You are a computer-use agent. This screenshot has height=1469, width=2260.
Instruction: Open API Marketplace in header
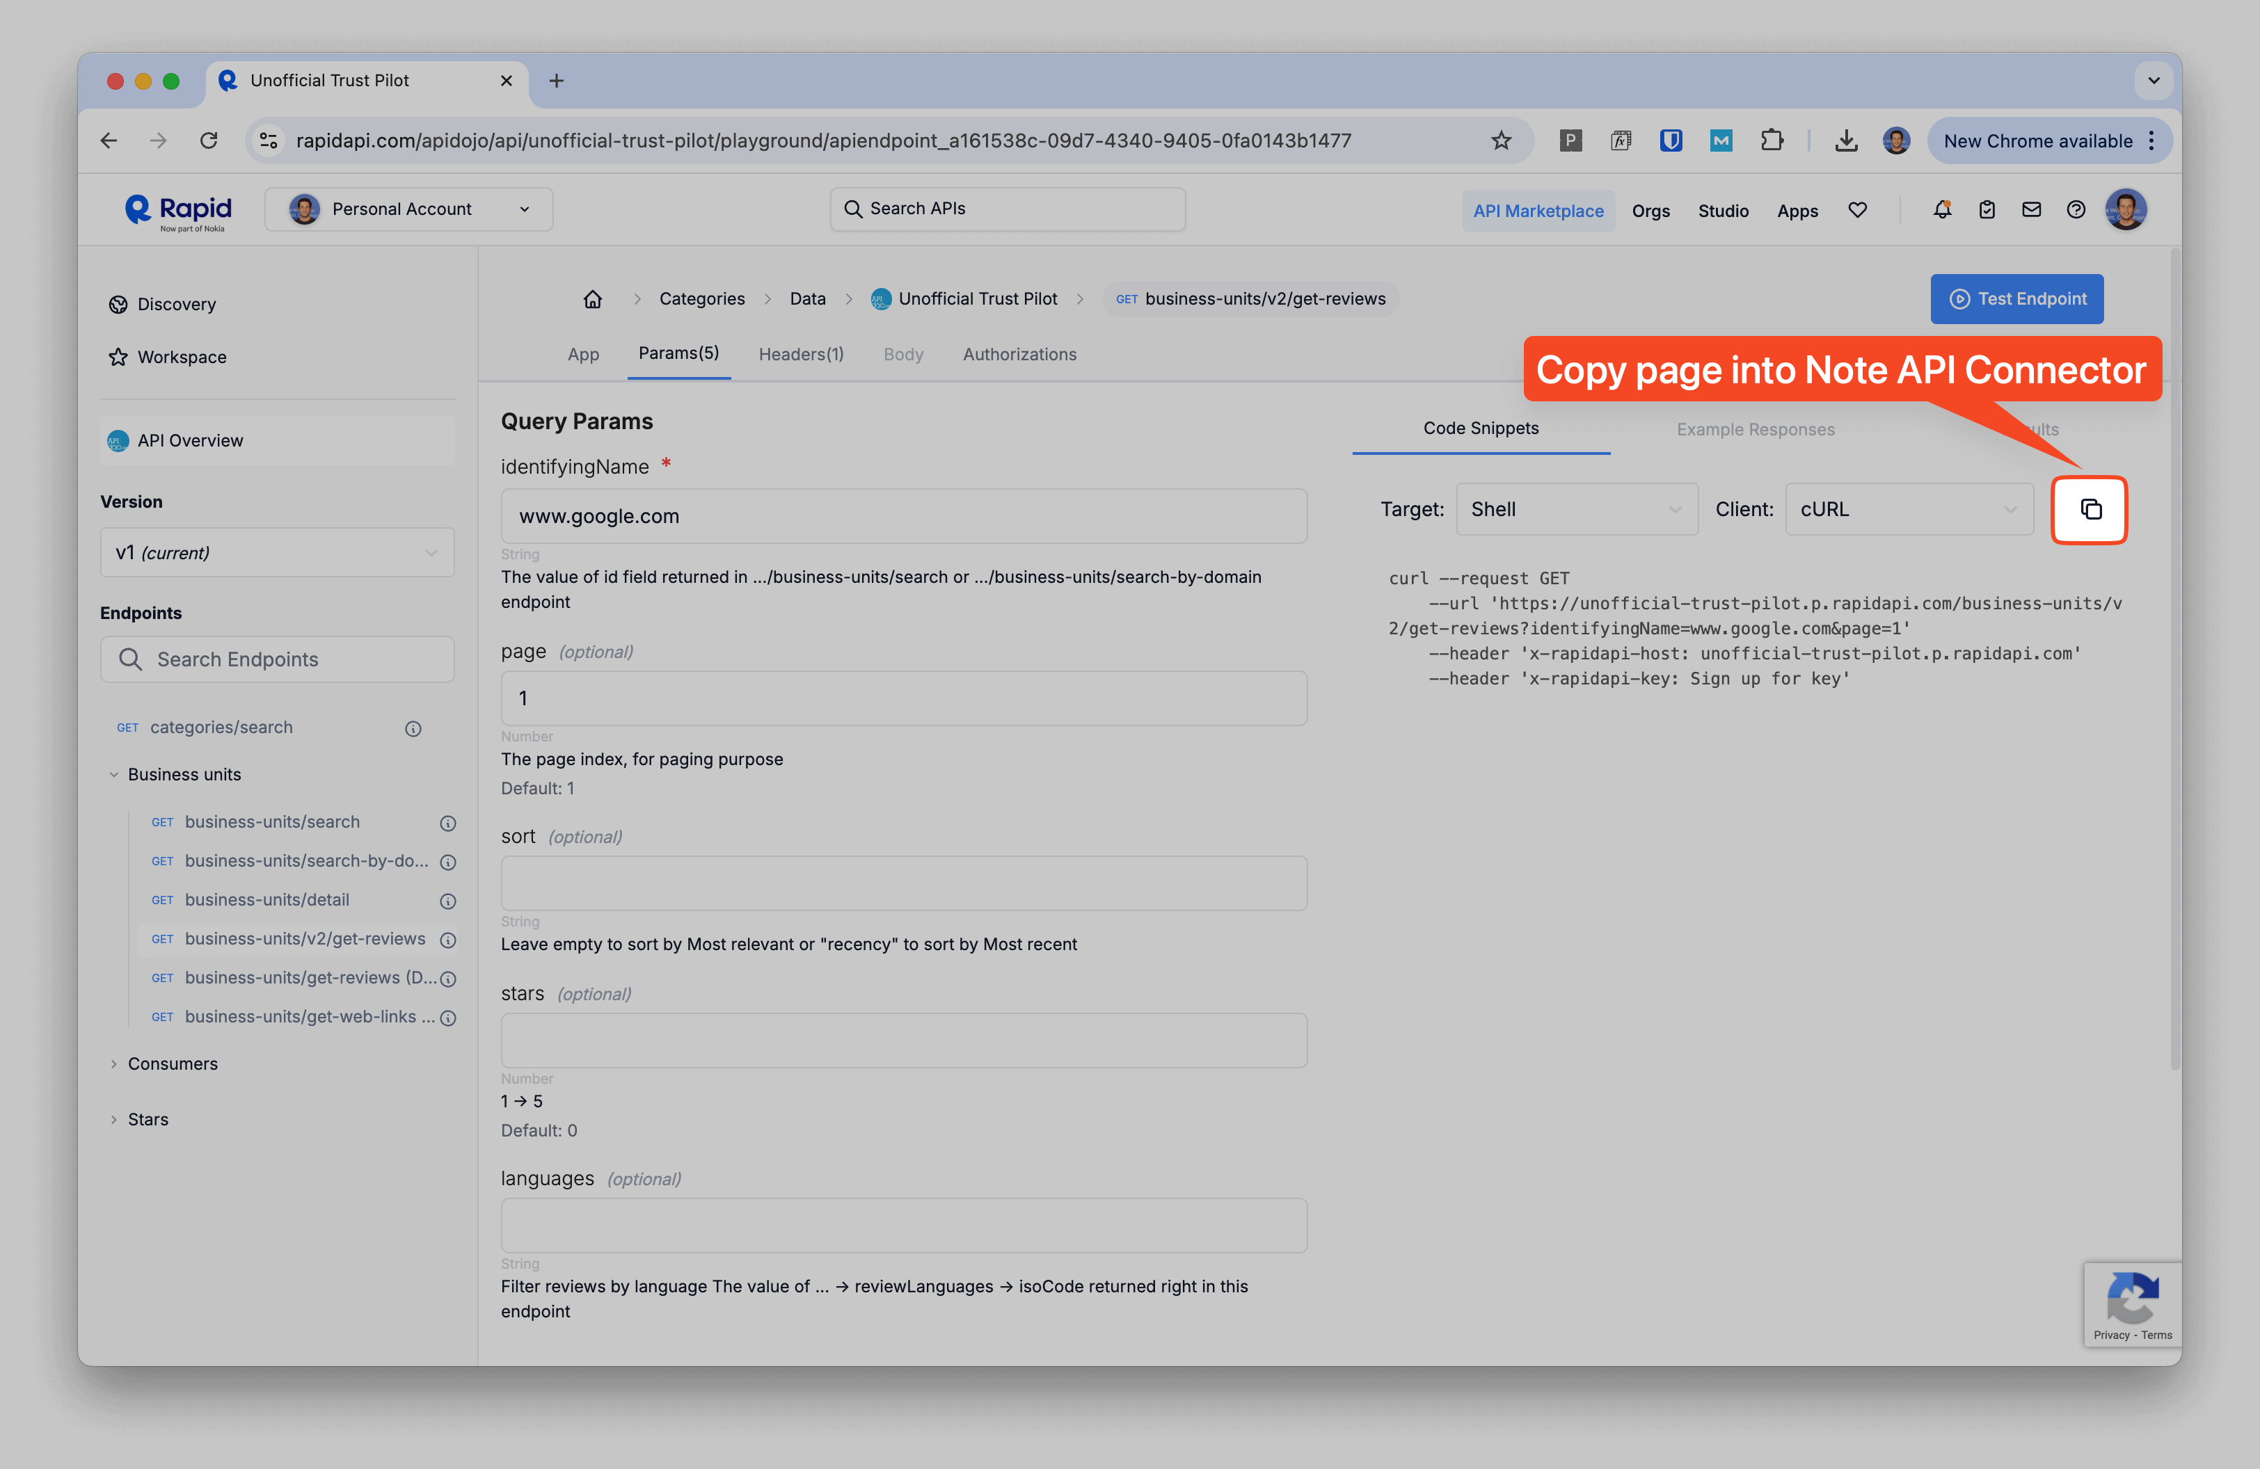tap(1538, 211)
